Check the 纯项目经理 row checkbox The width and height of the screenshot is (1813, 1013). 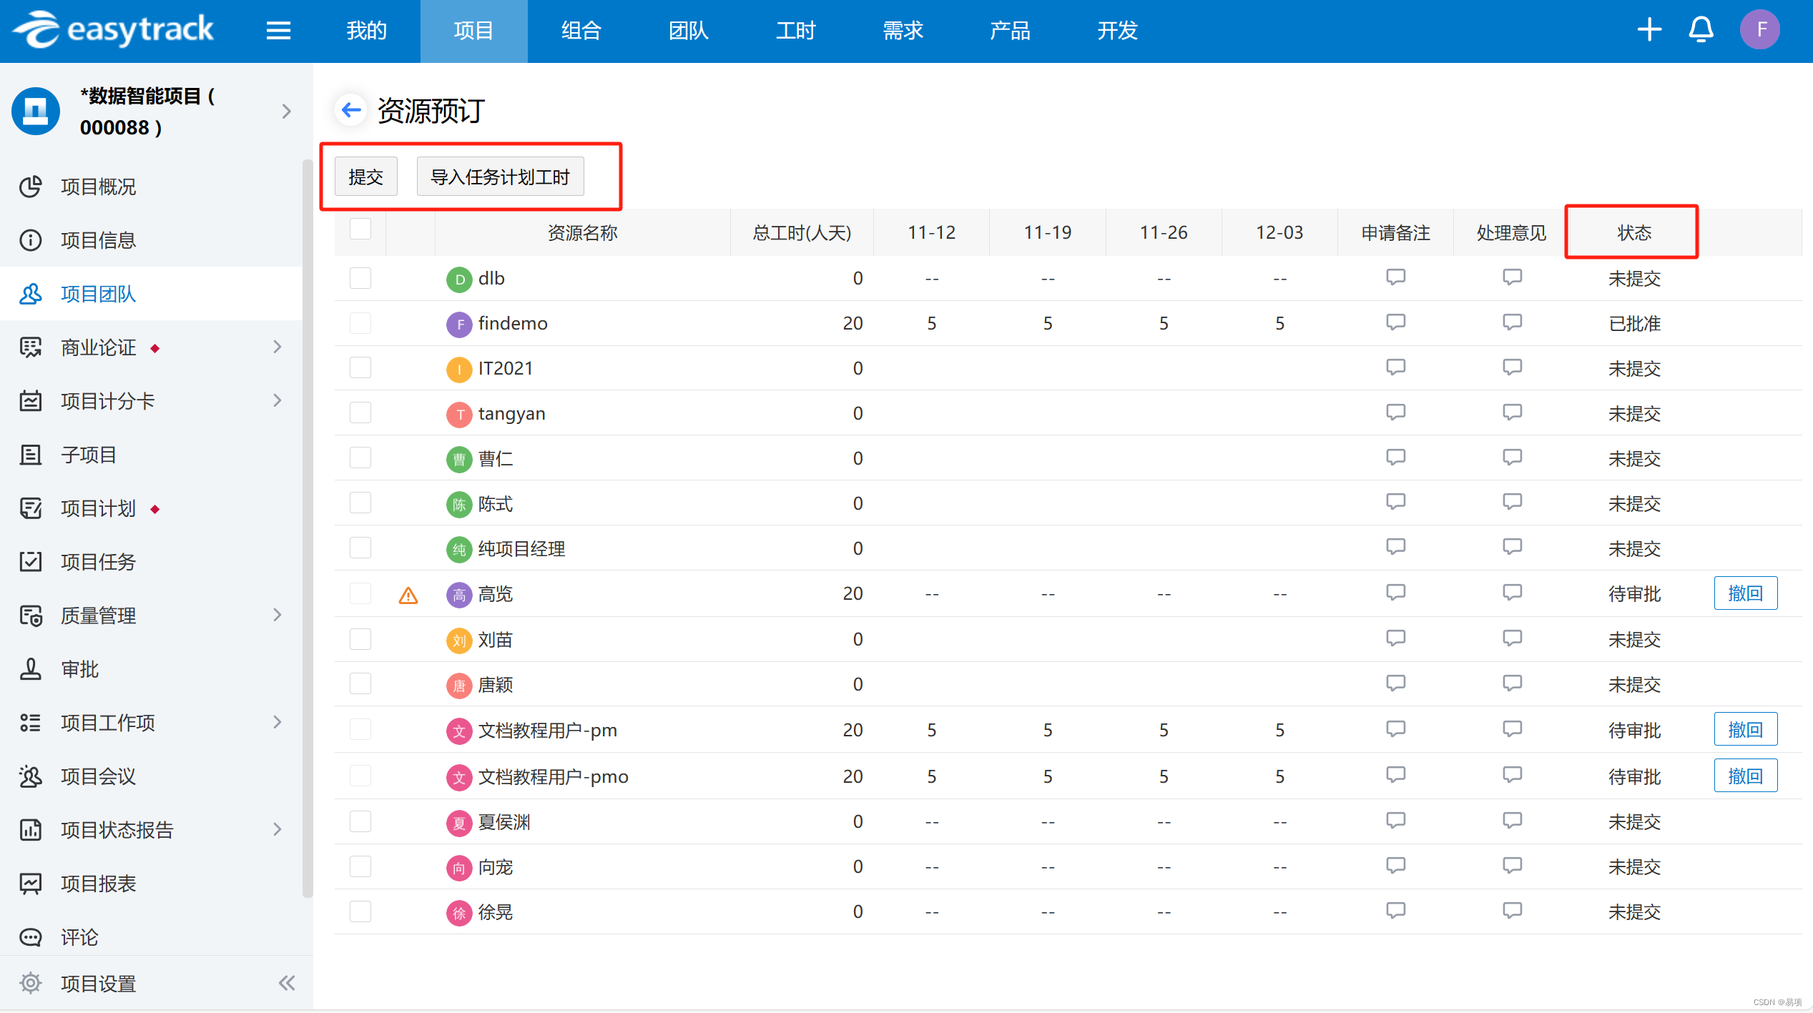360,548
